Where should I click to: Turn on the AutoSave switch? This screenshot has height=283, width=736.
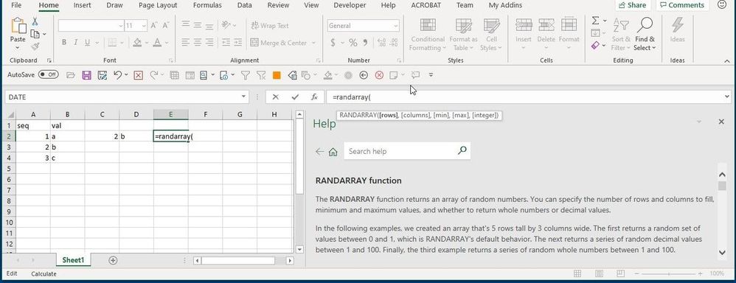pyautogui.click(x=49, y=74)
